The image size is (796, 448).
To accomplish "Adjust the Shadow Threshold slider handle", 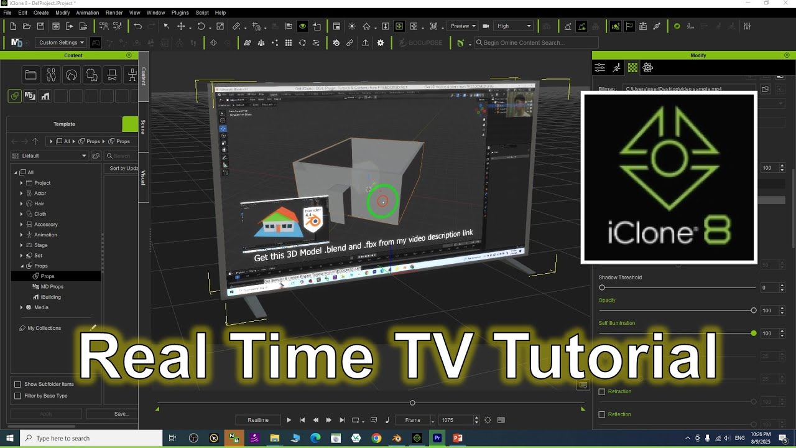I will [602, 287].
